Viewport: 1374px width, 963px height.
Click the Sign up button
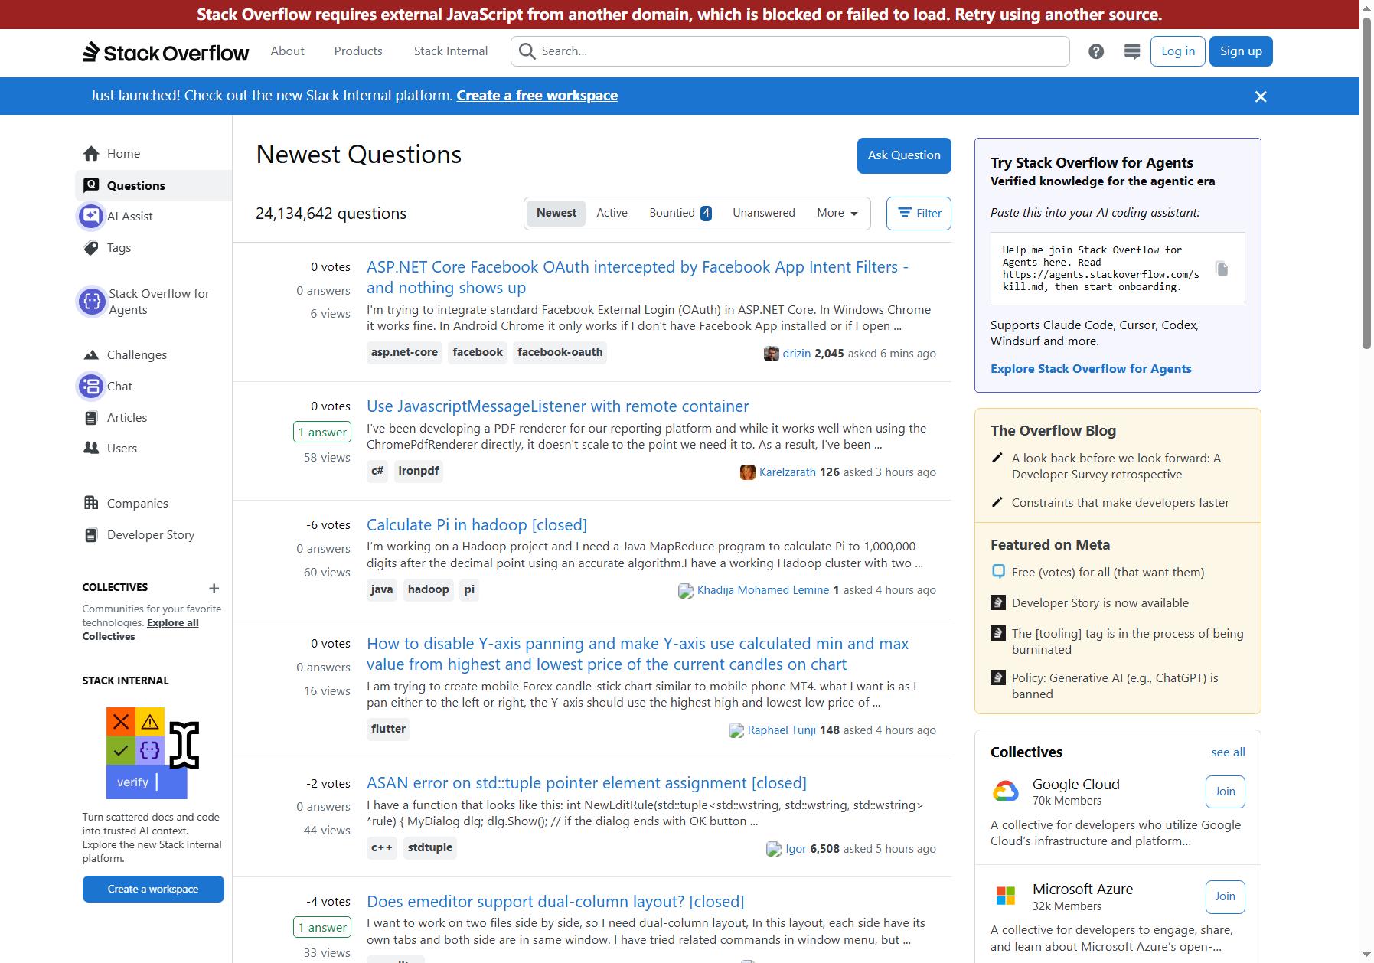click(x=1241, y=51)
